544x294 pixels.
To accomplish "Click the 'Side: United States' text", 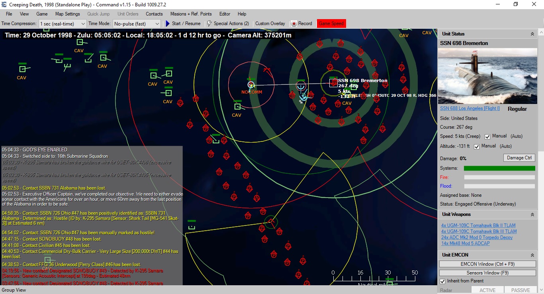I will [459, 118].
